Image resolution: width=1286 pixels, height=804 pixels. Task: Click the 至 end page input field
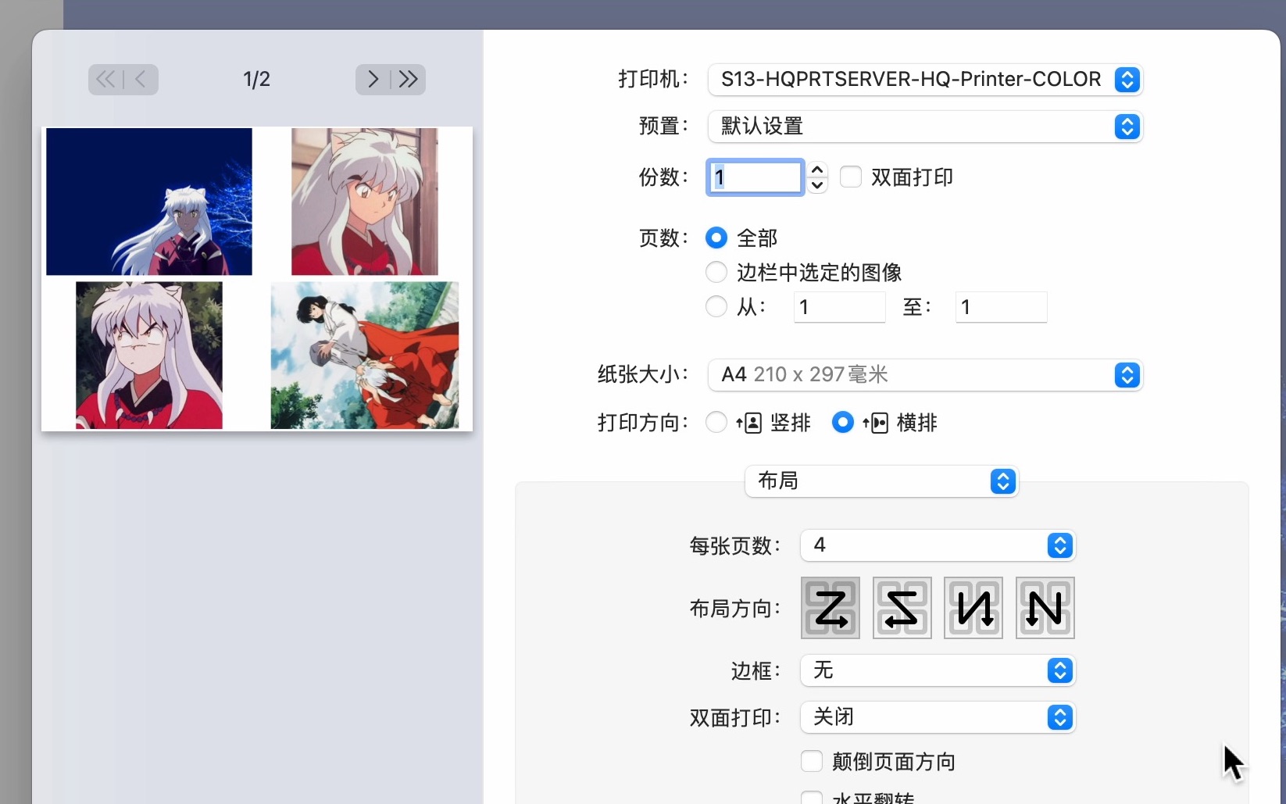pyautogui.click(x=1001, y=307)
